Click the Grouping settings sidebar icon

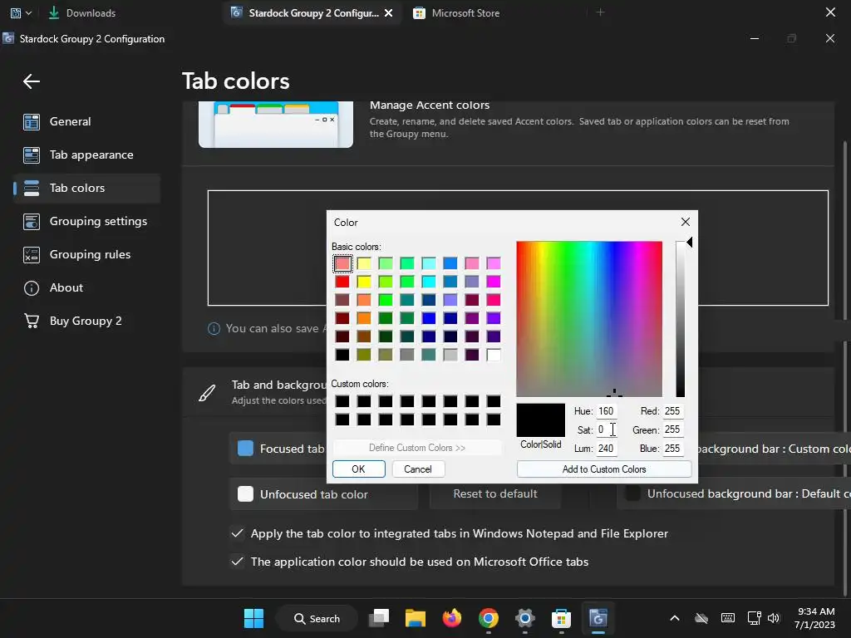(x=32, y=221)
